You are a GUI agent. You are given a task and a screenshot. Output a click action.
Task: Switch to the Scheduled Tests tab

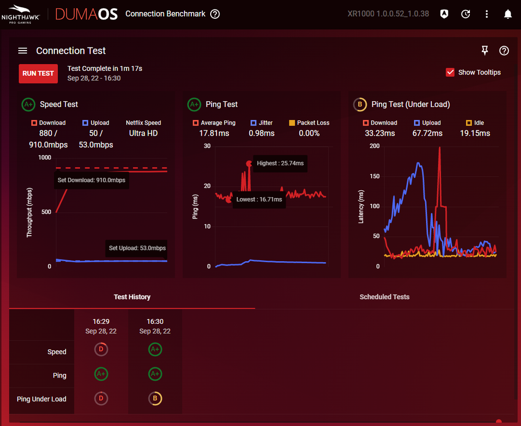pyautogui.click(x=384, y=297)
